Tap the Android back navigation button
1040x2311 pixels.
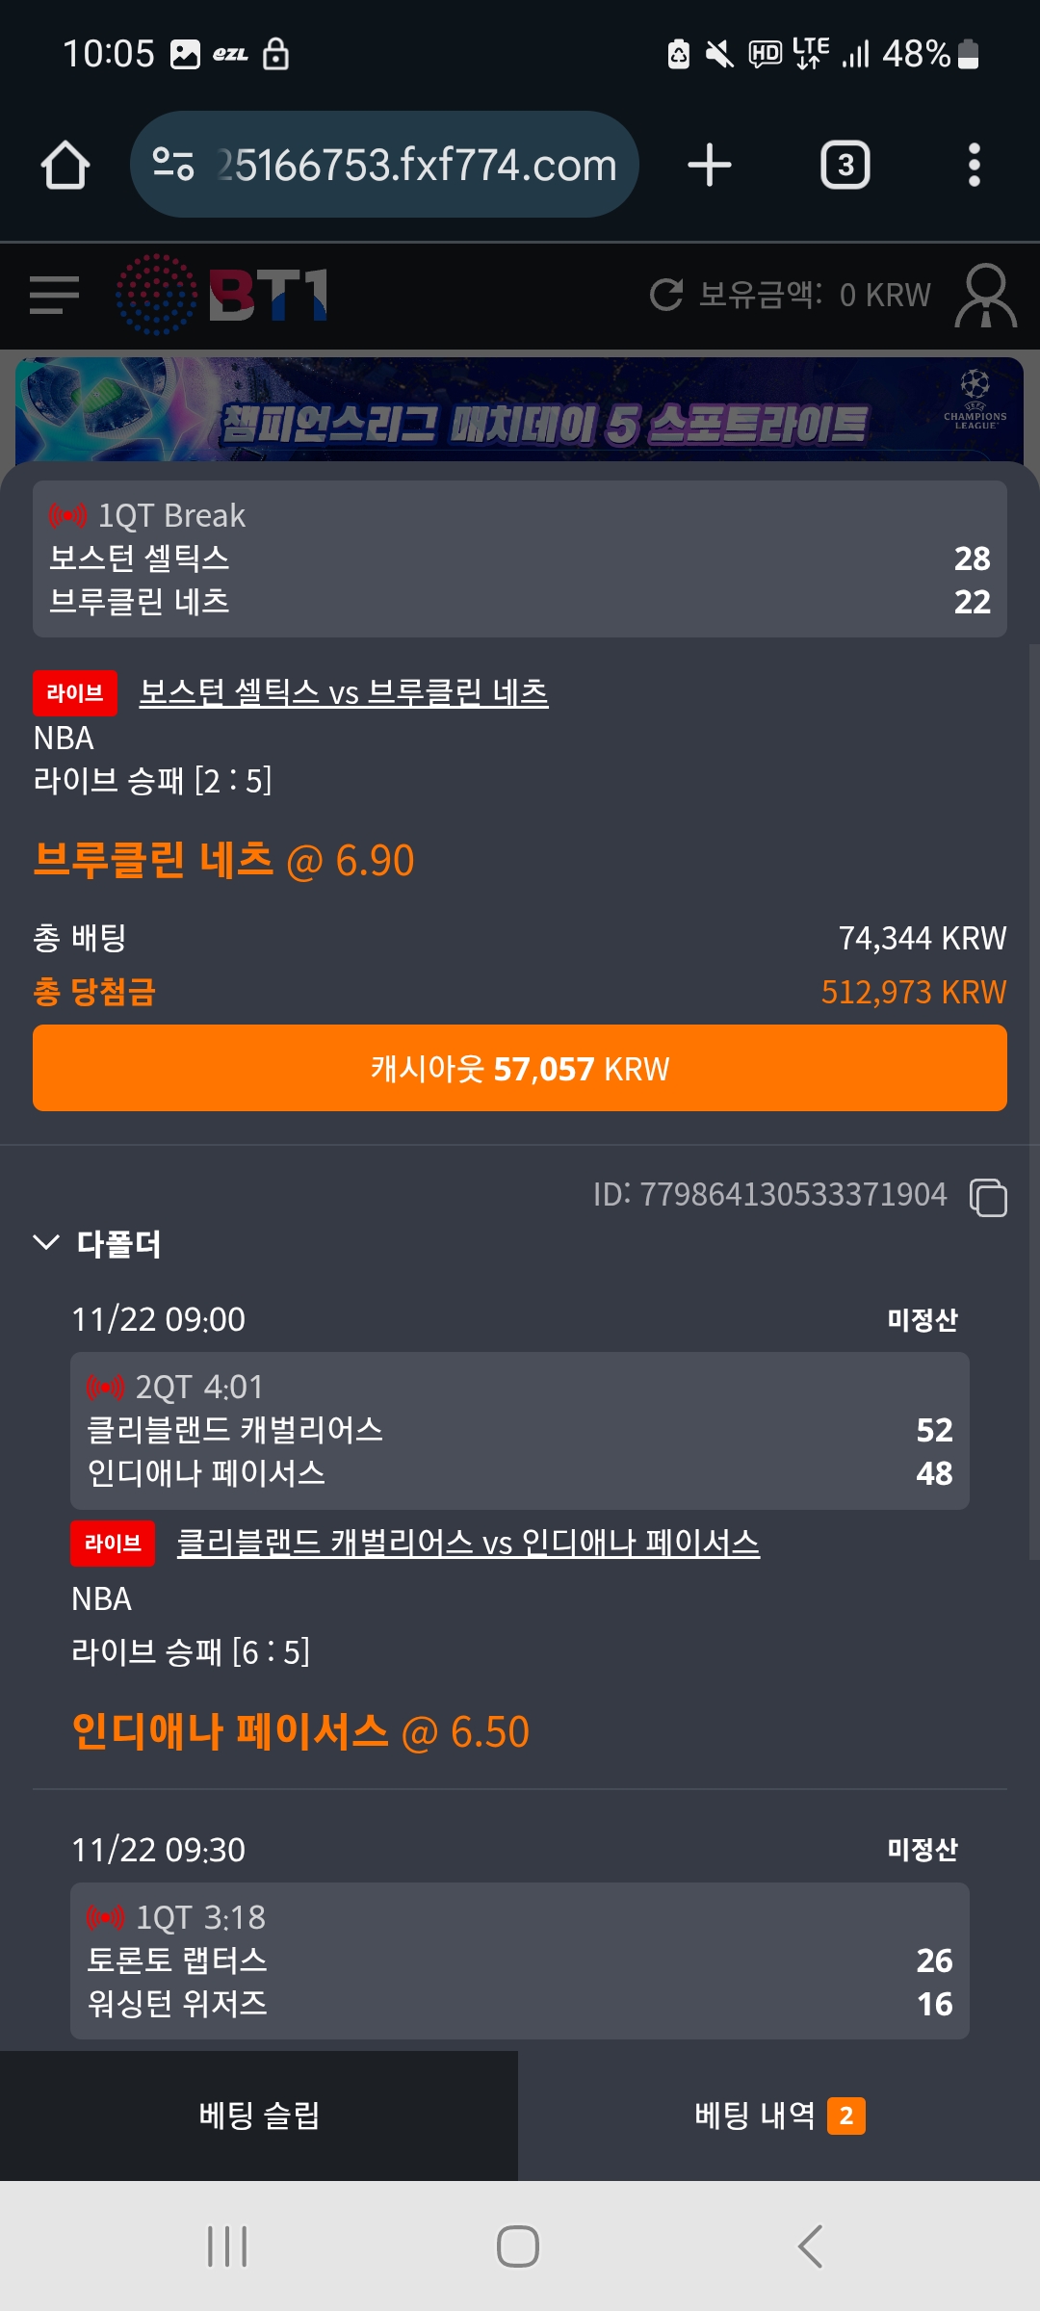[810, 2246]
